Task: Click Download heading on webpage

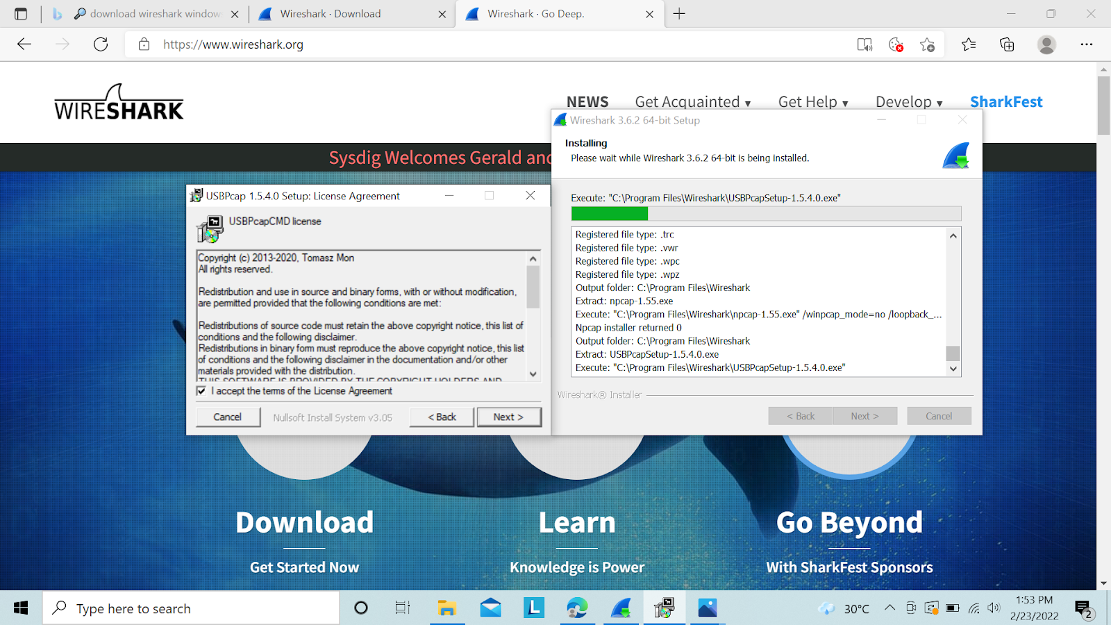Action: [304, 522]
